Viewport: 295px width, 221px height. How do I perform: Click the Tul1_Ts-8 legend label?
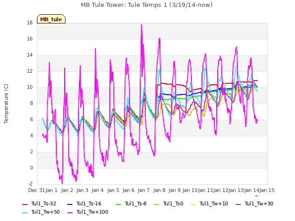[x=136, y=204]
